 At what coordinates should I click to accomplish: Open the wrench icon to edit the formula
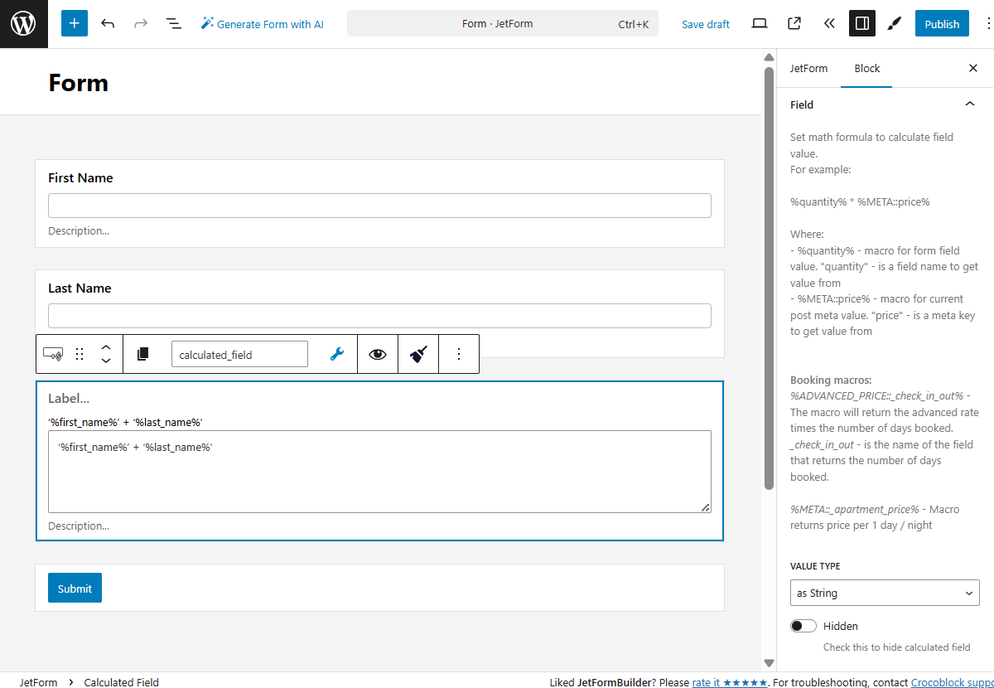tap(336, 354)
